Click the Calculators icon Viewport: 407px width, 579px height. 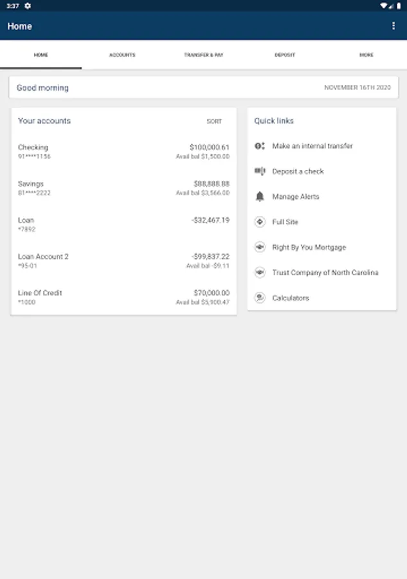(260, 298)
